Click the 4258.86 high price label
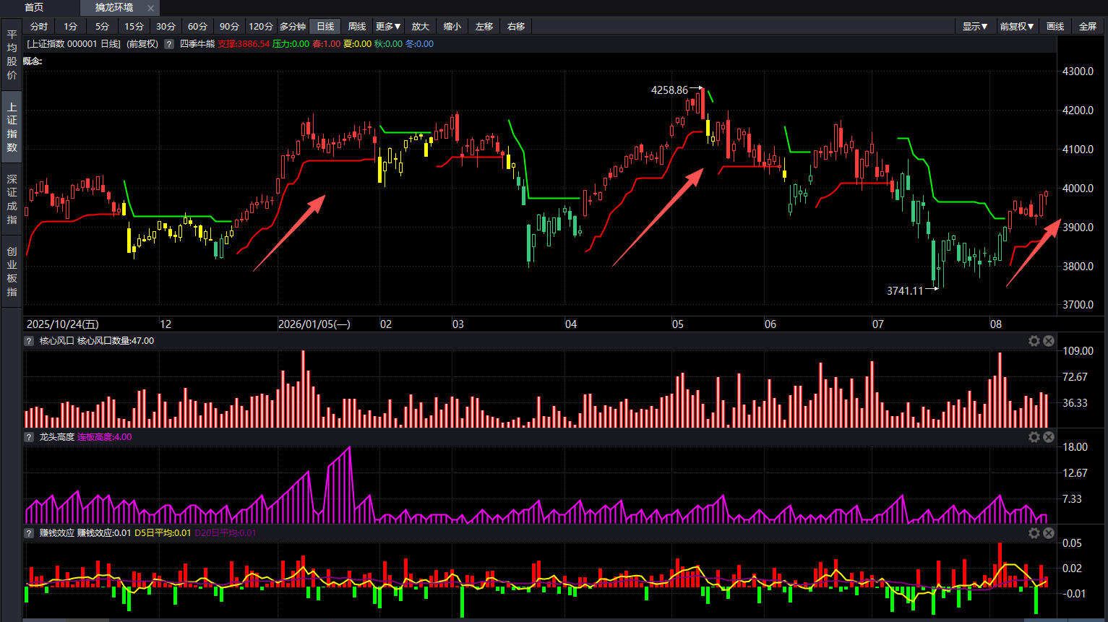Image resolution: width=1108 pixels, height=622 pixels. (669, 90)
